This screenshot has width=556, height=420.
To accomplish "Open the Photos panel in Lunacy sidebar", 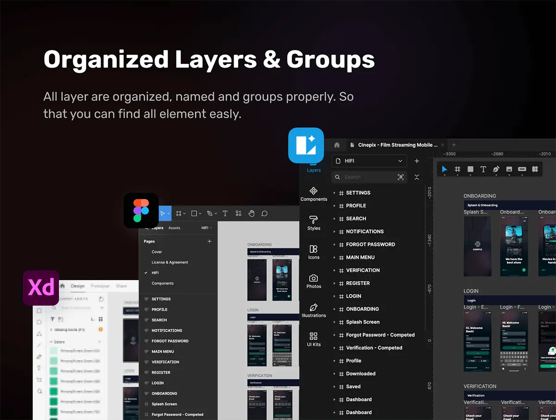I will click(x=314, y=281).
